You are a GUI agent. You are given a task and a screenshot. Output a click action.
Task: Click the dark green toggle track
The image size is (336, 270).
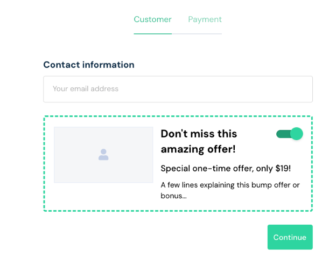tap(282, 134)
